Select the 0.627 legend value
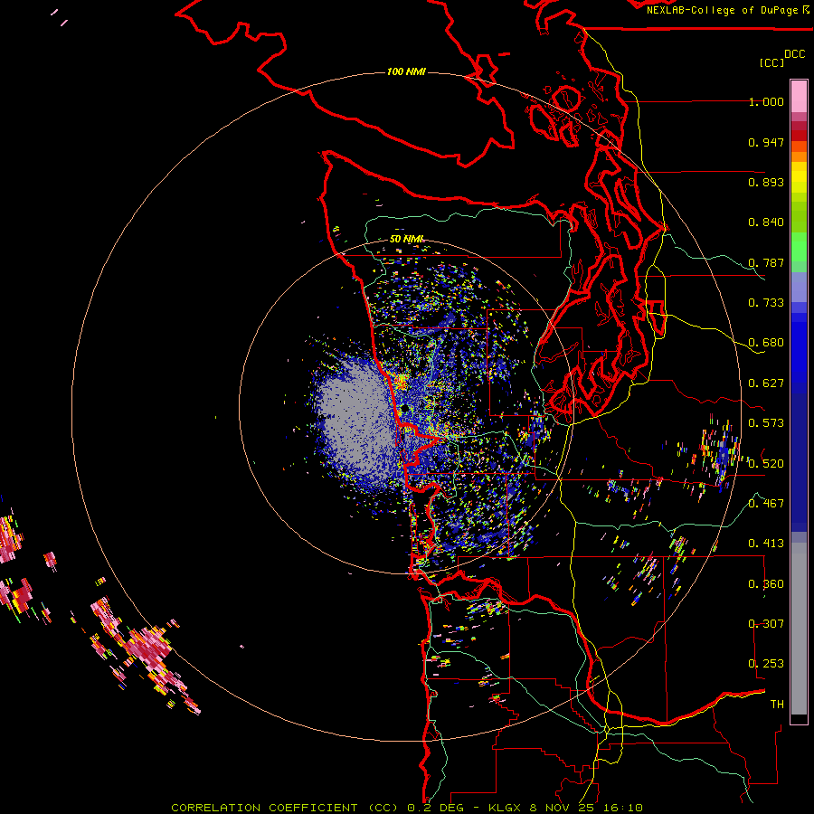 tap(766, 383)
